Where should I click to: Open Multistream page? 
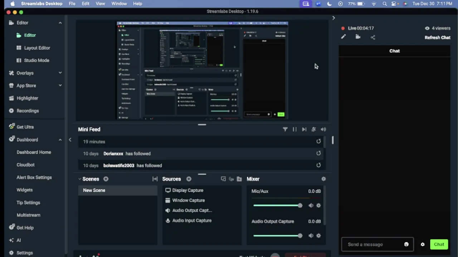28,215
